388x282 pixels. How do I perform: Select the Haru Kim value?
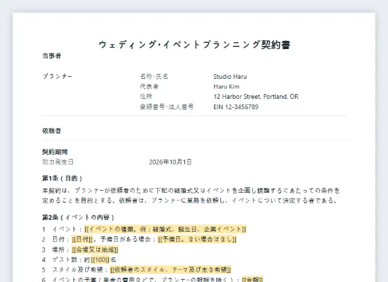227,86
